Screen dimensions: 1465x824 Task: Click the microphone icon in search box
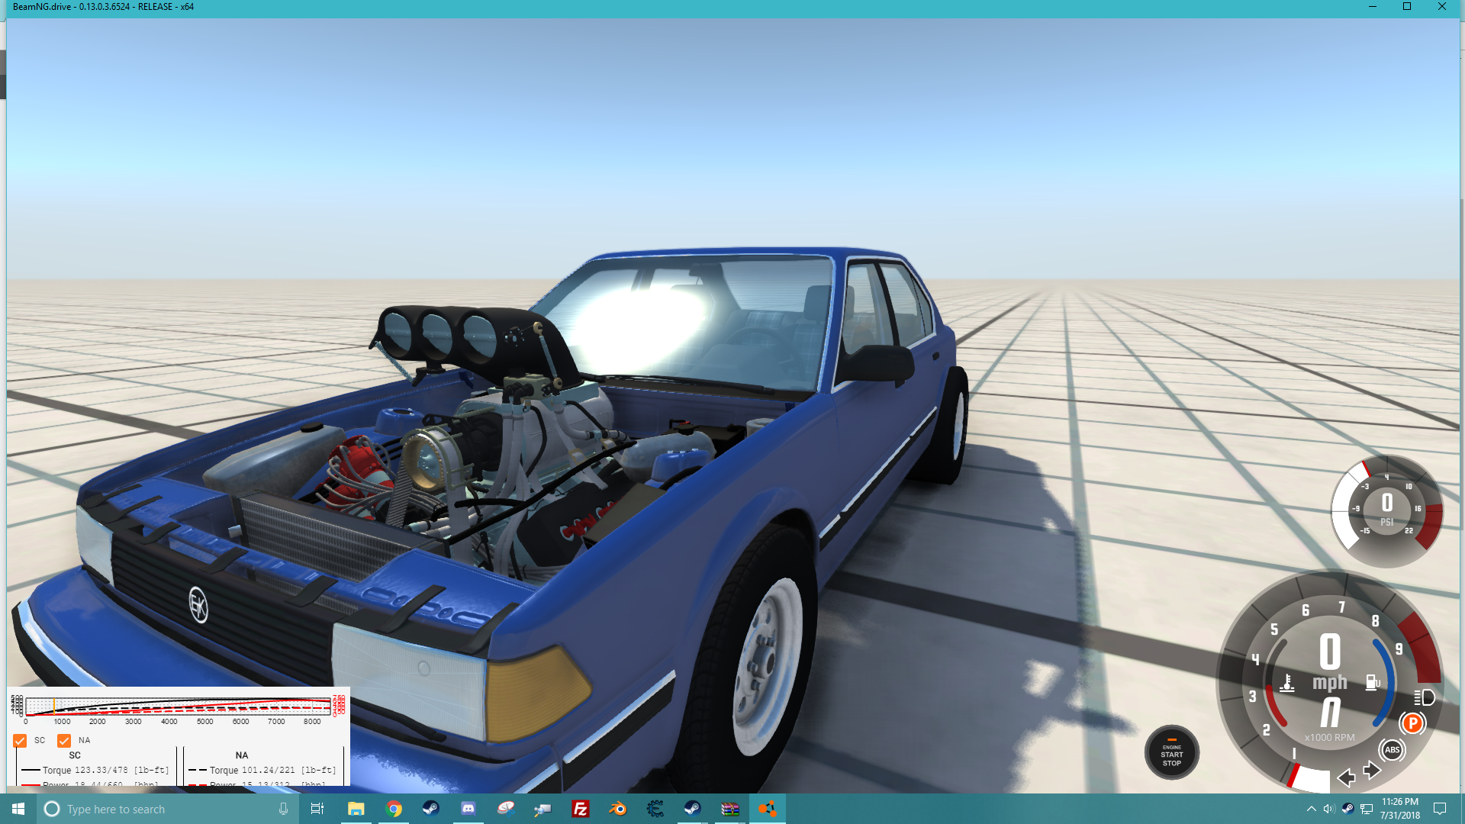283,809
